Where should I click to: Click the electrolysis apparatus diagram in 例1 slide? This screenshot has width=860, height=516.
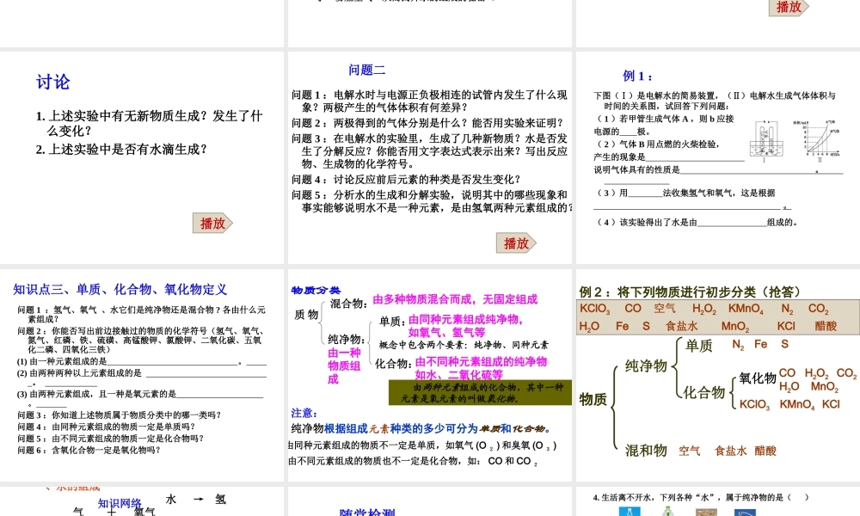pyautogui.click(x=765, y=142)
